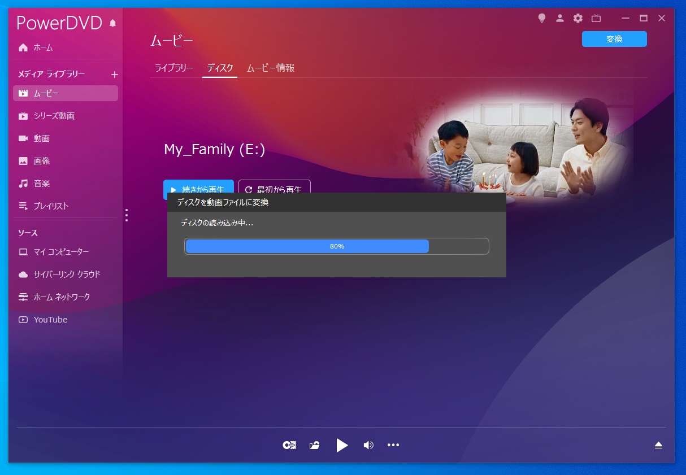
Task: Click the disc menu icon in playback bar
Action: pos(289,445)
